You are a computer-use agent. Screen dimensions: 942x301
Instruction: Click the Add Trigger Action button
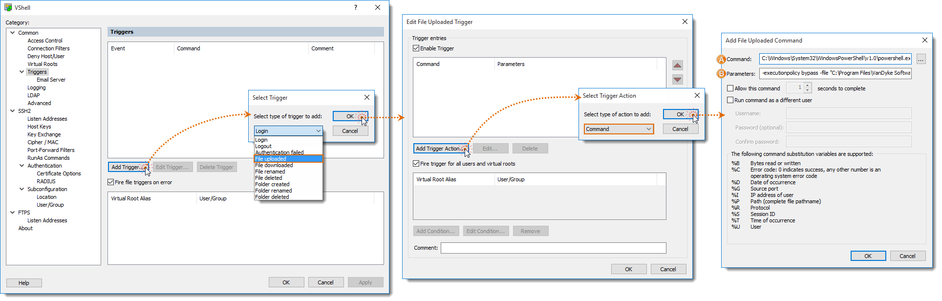click(x=438, y=149)
